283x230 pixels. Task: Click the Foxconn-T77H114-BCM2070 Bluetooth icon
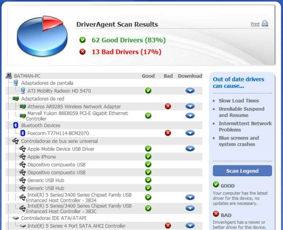click(23, 133)
